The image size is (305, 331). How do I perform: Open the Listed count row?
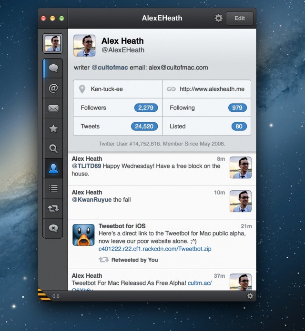pos(206,127)
